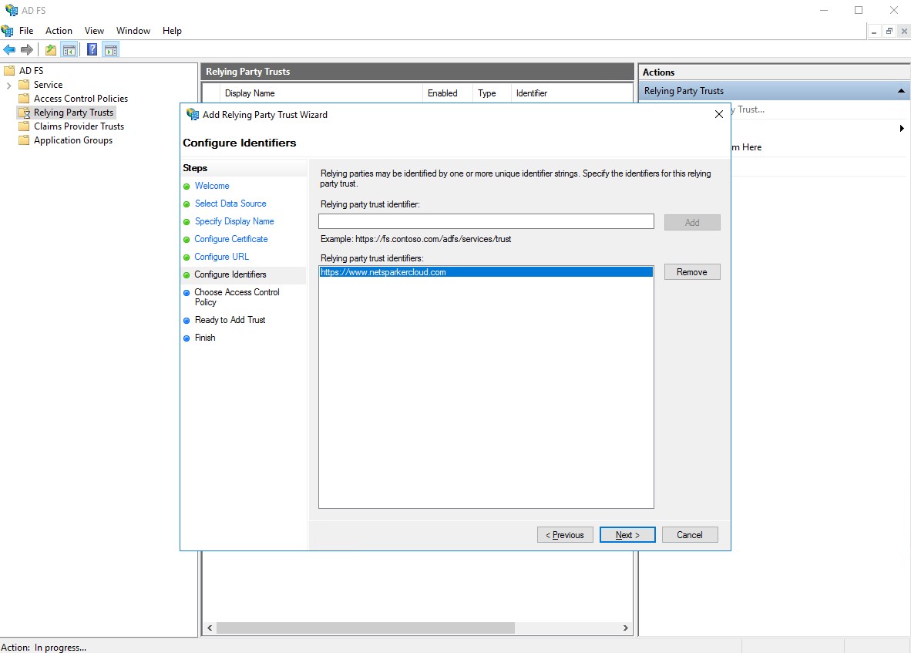Screen dimensions: 911x653
Task: Click the Application Groups folder icon
Action: (x=24, y=140)
